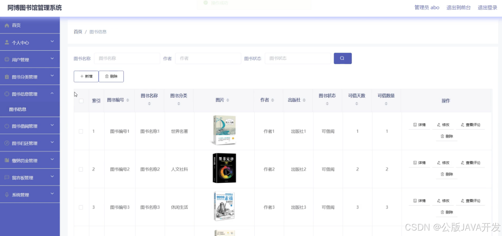Click 查看评论 for 图书名称1 row
Screen dimensions: 502x236
coord(471,125)
